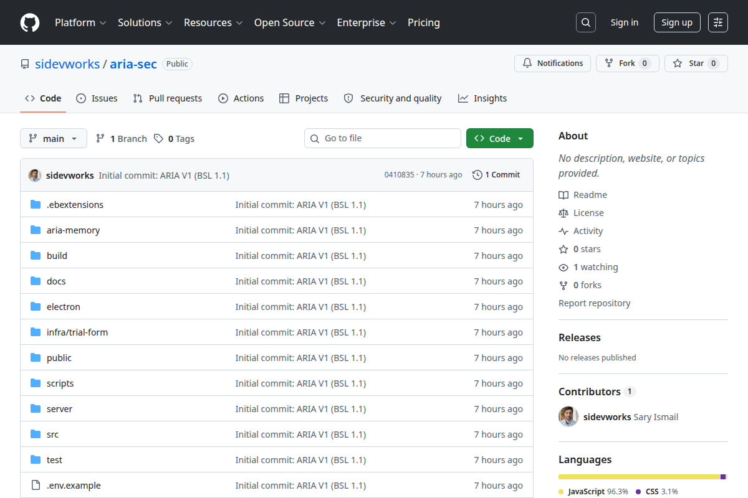Viewport: 748px width, 498px height.
Task: Expand the Platform menu in header
Action: click(80, 22)
